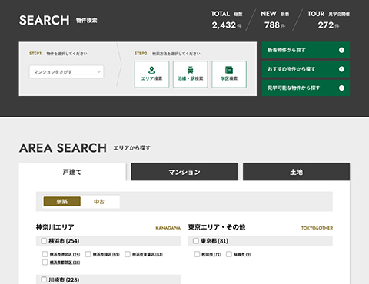Click arrow icon on 見学可能な物件から探す

tap(341, 88)
